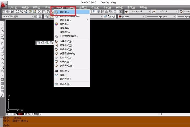
Task: Choose 颜色(C)... menu entry
Action: click(72, 24)
